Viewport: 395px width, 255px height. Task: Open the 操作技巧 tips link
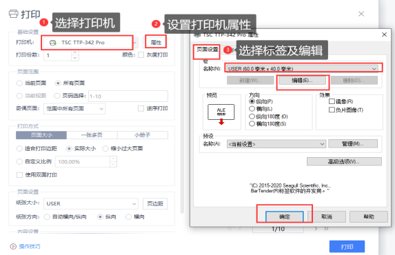click(x=30, y=247)
